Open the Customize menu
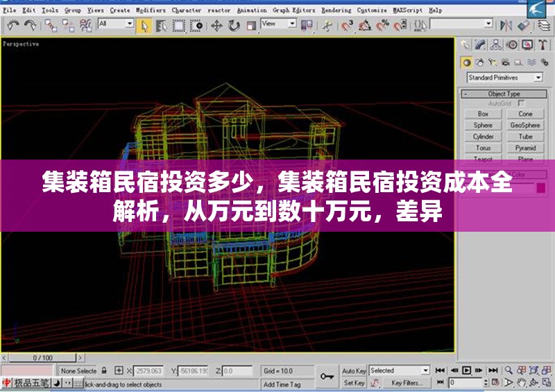 pyautogui.click(x=372, y=10)
